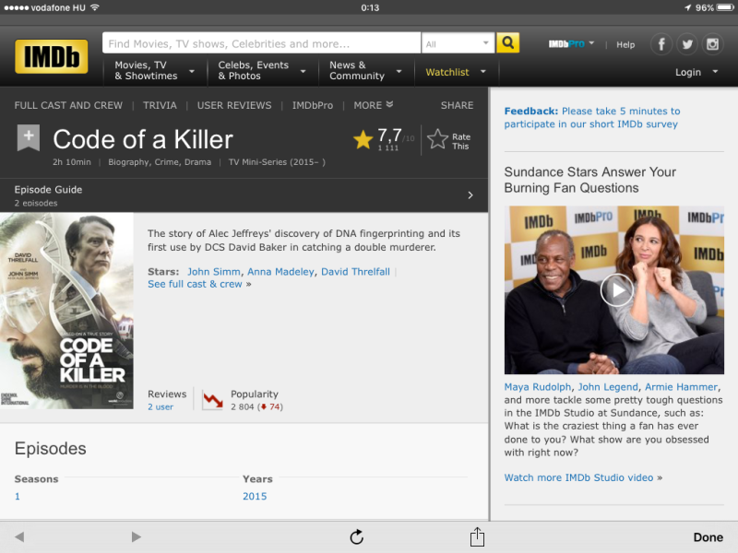Open the IMDb survey feedback link
Screen dimensions: 738x553
point(592,118)
